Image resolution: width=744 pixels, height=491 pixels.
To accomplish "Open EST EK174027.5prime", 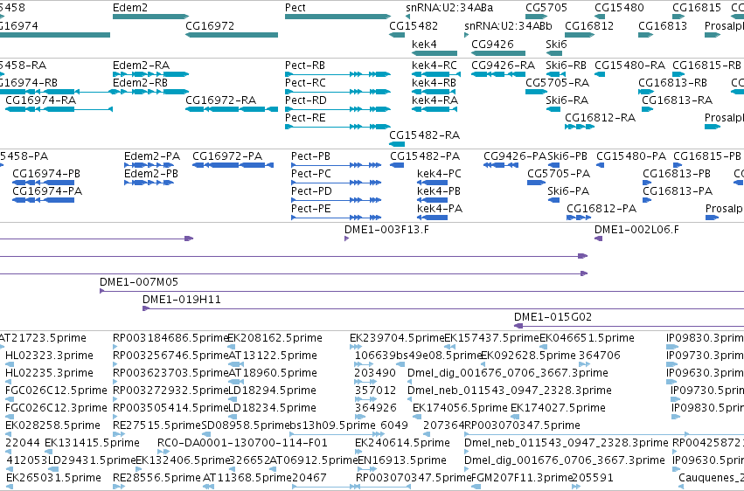I will (x=558, y=408).
